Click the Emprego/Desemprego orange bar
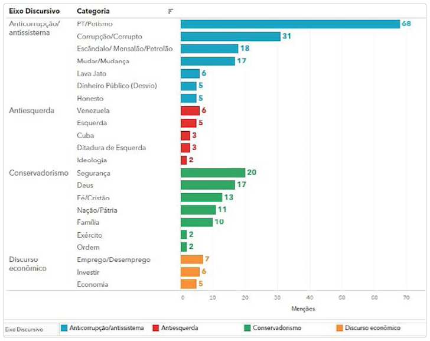This screenshot has width=430, height=341. click(192, 259)
